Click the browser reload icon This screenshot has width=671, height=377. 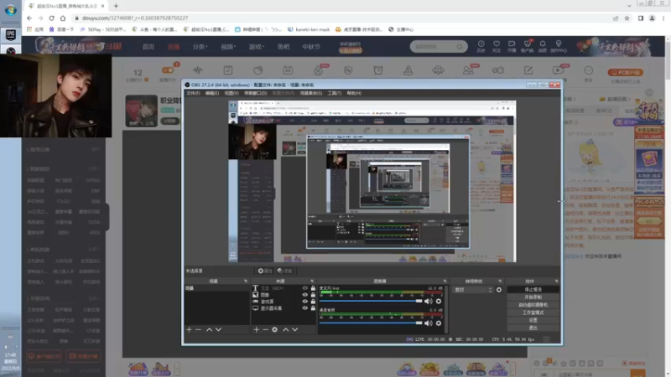pyautogui.click(x=51, y=18)
